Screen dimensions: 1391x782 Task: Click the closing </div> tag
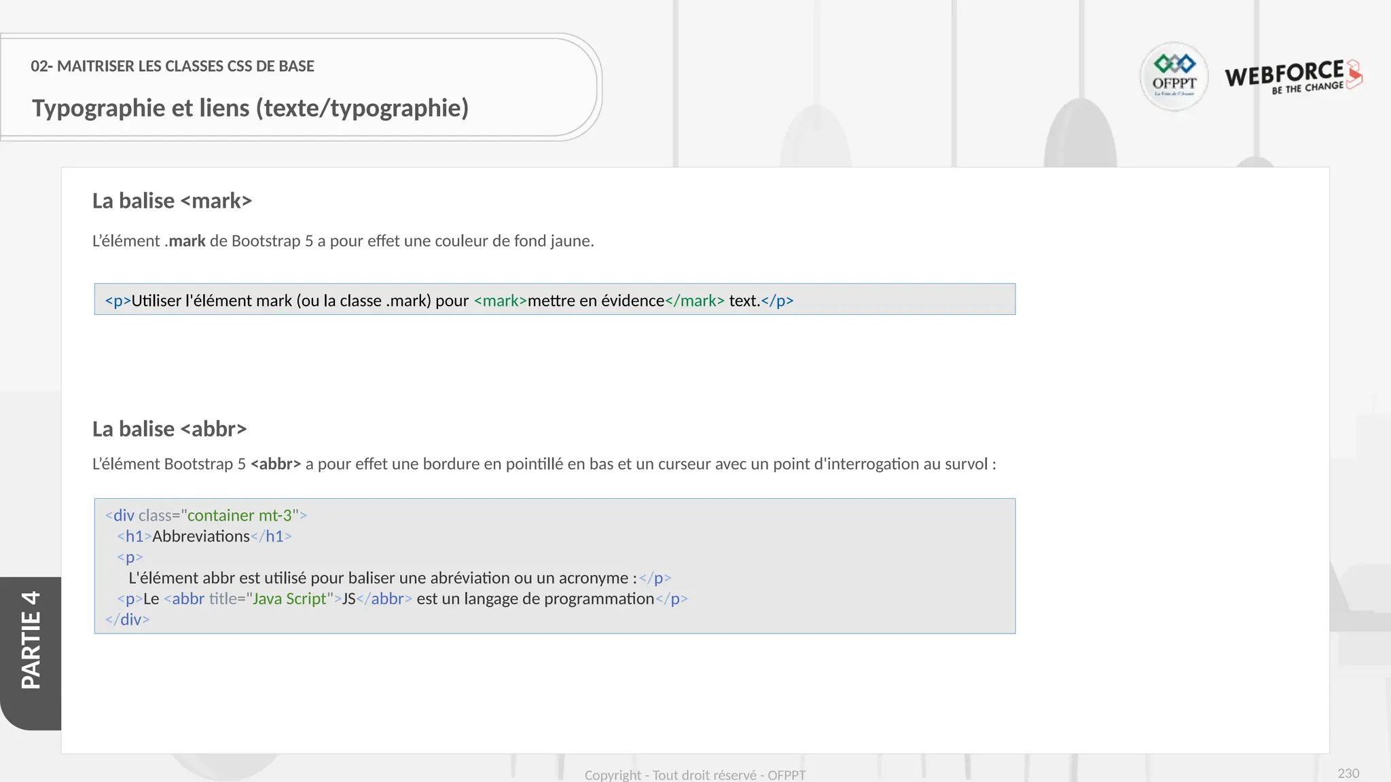pyautogui.click(x=127, y=620)
